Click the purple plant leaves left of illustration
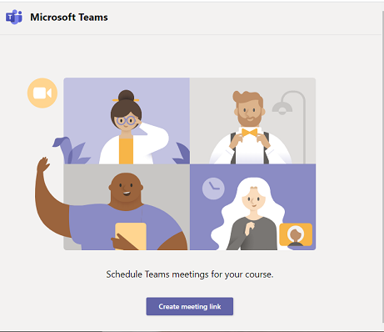 click(71, 150)
